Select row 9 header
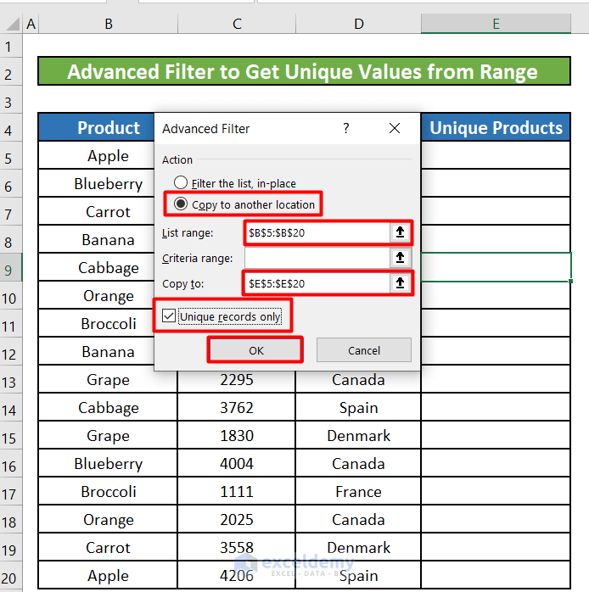 click(x=10, y=268)
